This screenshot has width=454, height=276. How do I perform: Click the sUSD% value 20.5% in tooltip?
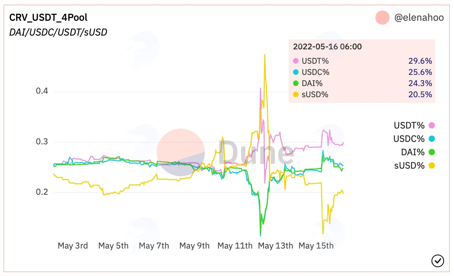point(420,94)
